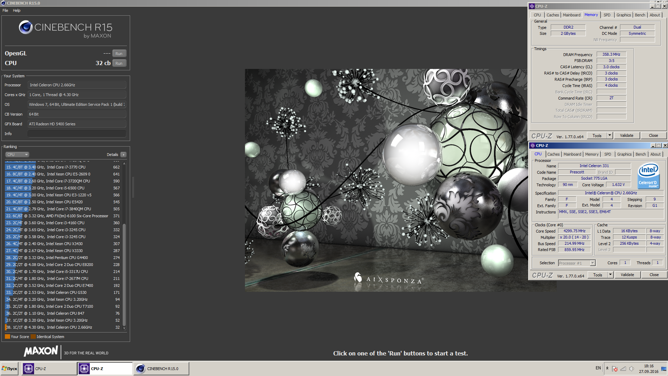Click Validate in upper CPU-Z window
The height and width of the screenshot is (376, 668).
[x=627, y=135]
